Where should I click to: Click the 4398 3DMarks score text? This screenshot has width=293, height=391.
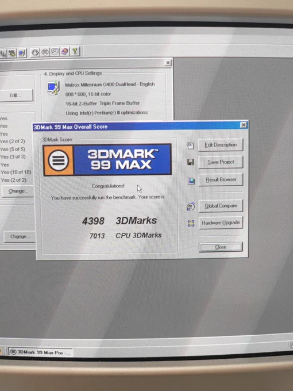tap(119, 221)
